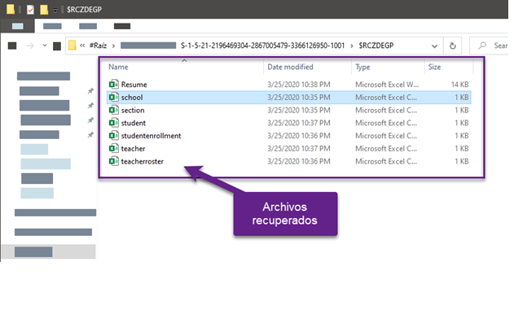Select the student file row
Screen dimensions: 514x310
pos(289,123)
